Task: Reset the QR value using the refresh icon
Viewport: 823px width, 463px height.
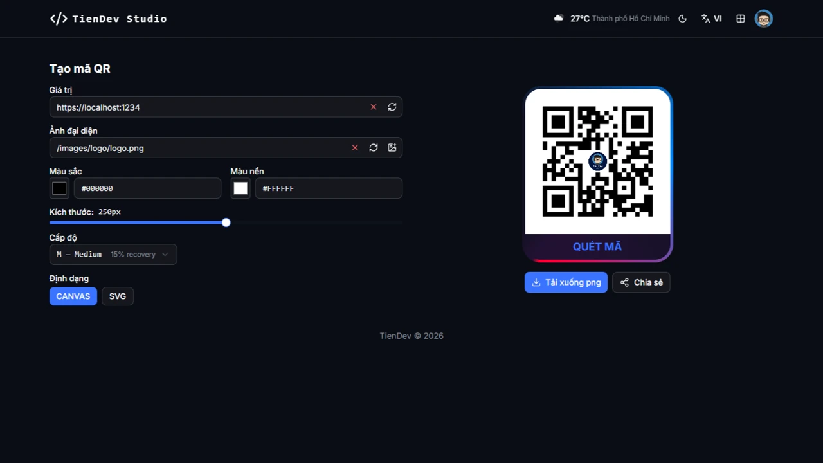Action: tap(392, 107)
